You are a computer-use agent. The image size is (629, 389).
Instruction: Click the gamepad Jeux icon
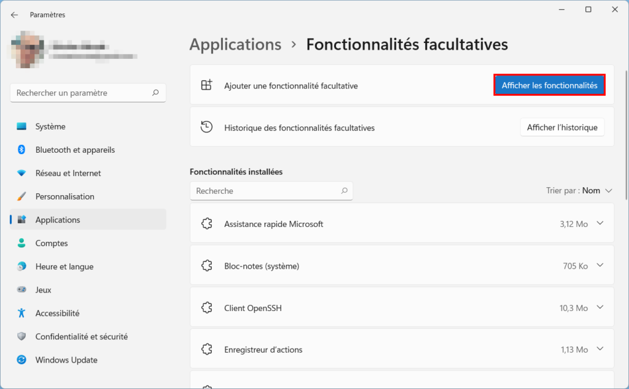point(21,289)
